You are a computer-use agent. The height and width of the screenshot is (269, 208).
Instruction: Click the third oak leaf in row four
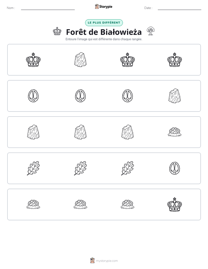128,168
